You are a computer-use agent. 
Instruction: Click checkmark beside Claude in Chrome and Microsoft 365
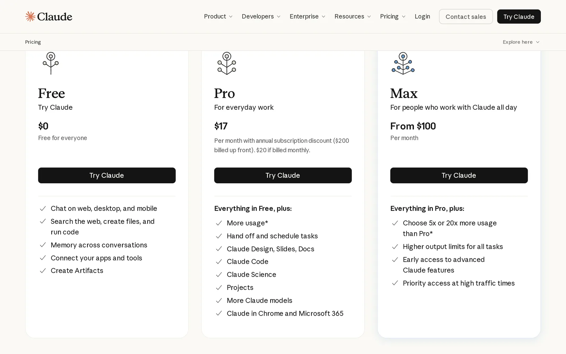(219, 313)
